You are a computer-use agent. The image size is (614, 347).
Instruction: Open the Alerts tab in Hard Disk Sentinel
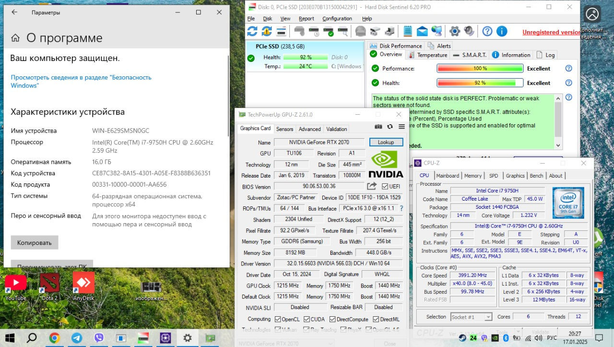tap(439, 46)
